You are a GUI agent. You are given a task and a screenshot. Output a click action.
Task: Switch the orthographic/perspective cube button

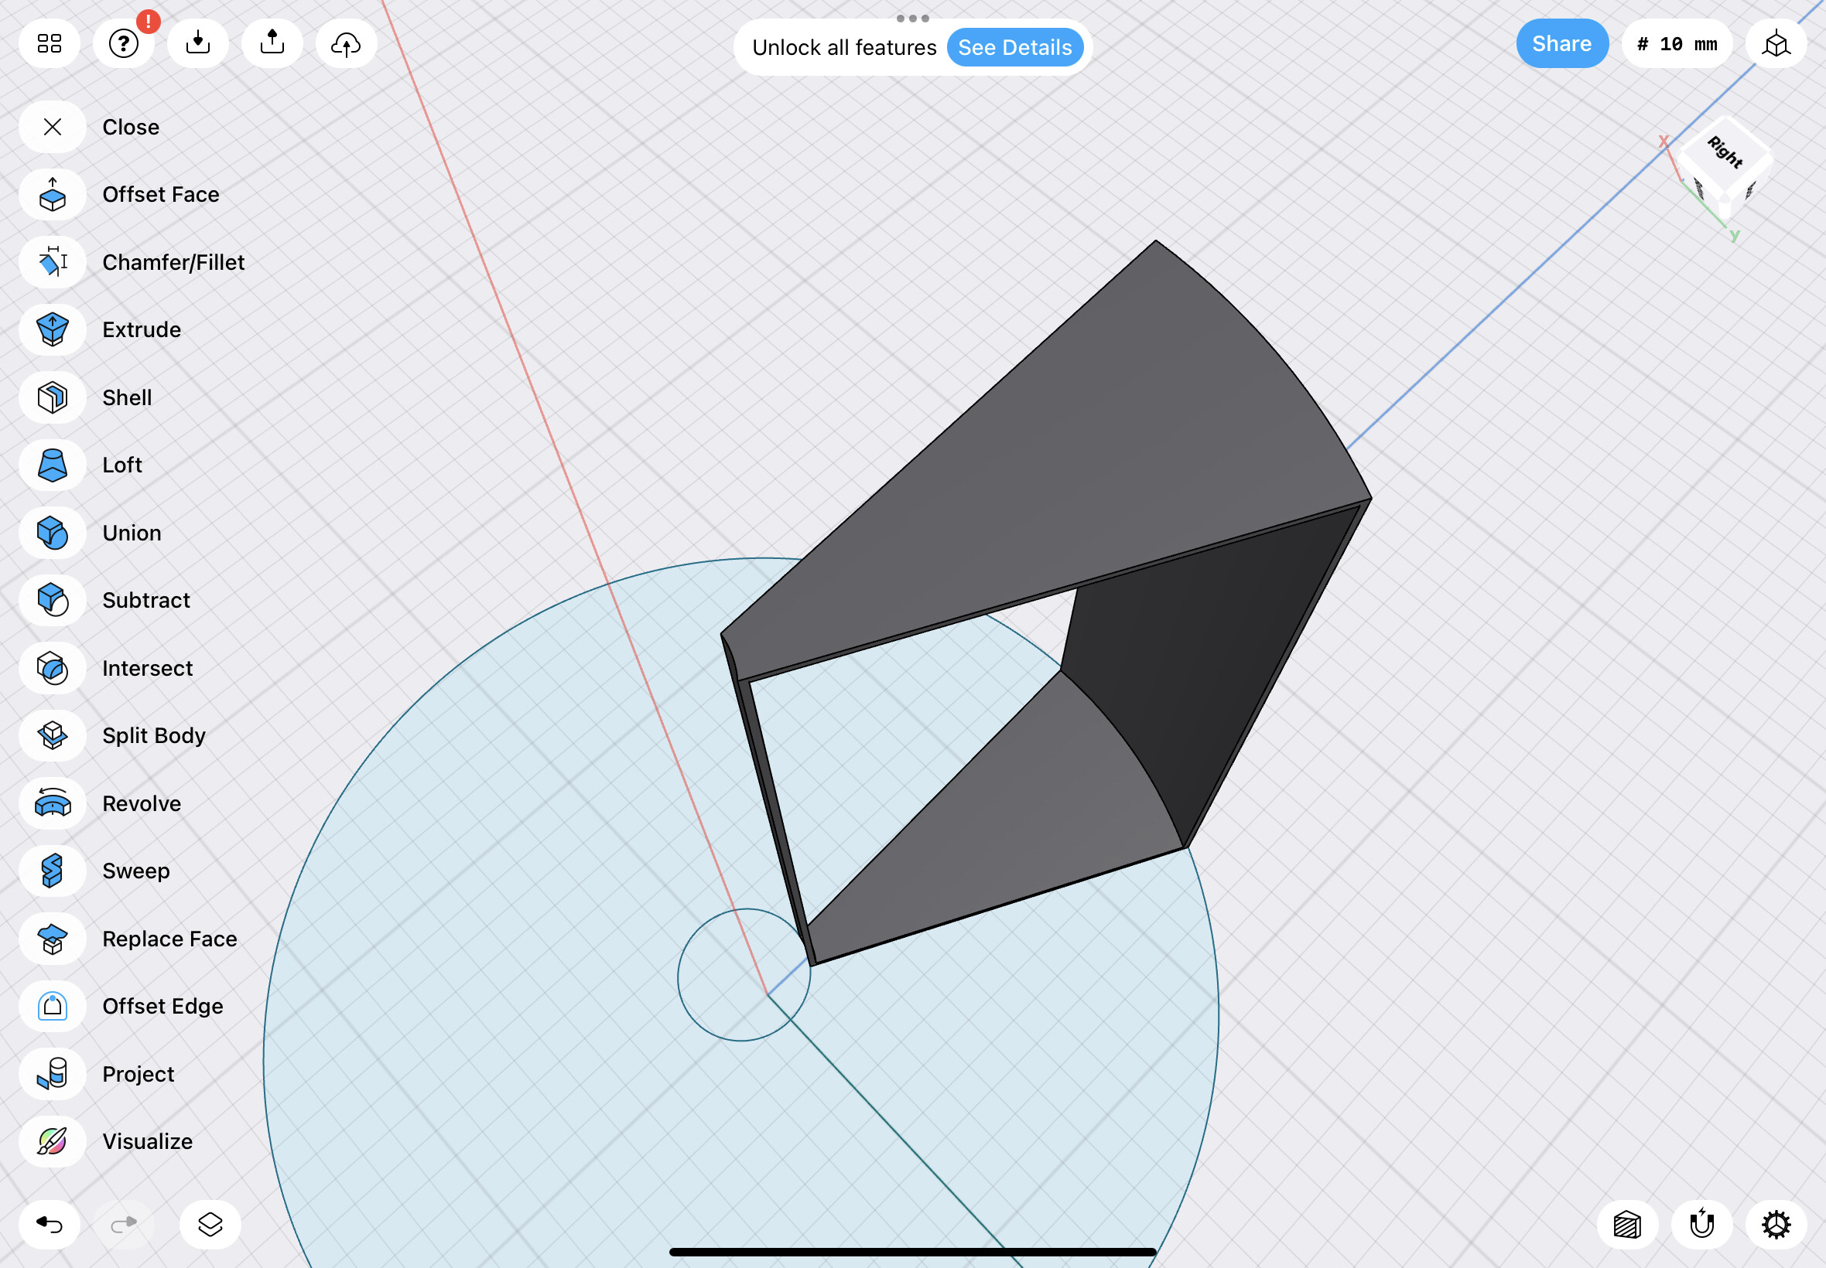[1775, 44]
